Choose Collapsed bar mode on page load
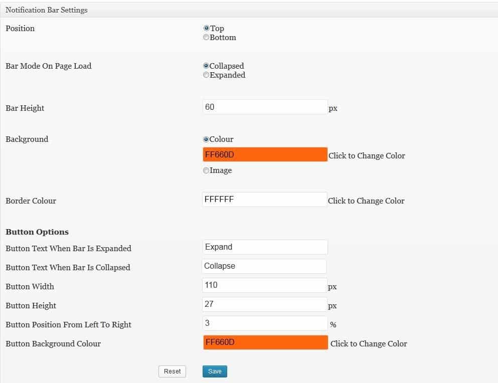Screen dimensions: 498x383 tap(206, 66)
